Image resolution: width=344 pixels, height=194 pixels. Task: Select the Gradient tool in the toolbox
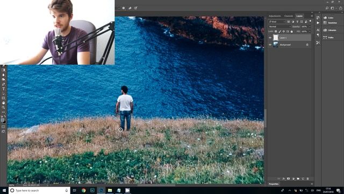tap(3, 70)
